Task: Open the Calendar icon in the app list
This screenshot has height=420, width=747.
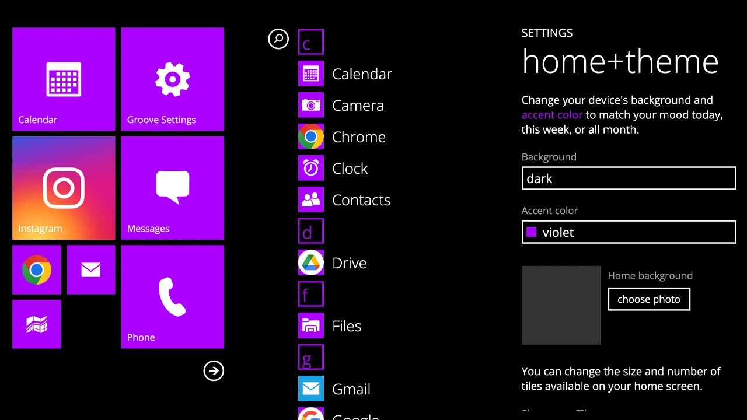Action: click(x=311, y=73)
